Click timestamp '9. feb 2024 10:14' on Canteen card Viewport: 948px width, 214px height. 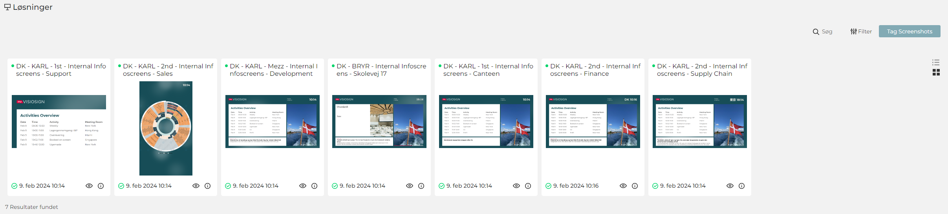point(469,186)
